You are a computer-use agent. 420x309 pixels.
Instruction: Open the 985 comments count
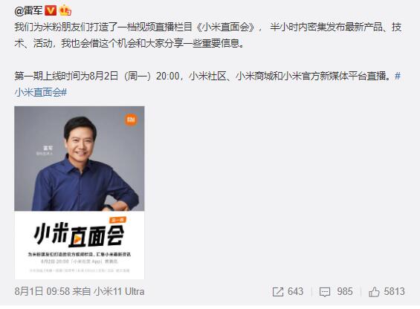point(345,291)
